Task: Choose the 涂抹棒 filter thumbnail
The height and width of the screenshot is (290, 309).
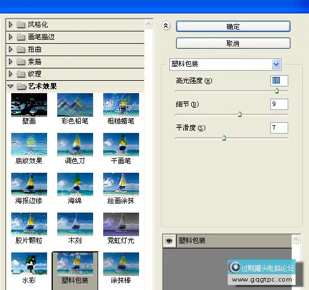Action: [121, 264]
